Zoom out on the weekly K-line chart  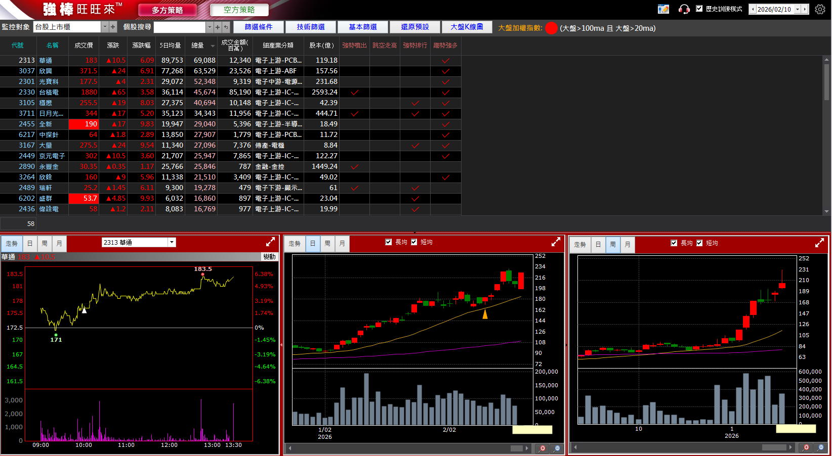point(821,447)
